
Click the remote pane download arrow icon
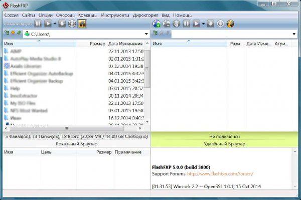click(211, 24)
